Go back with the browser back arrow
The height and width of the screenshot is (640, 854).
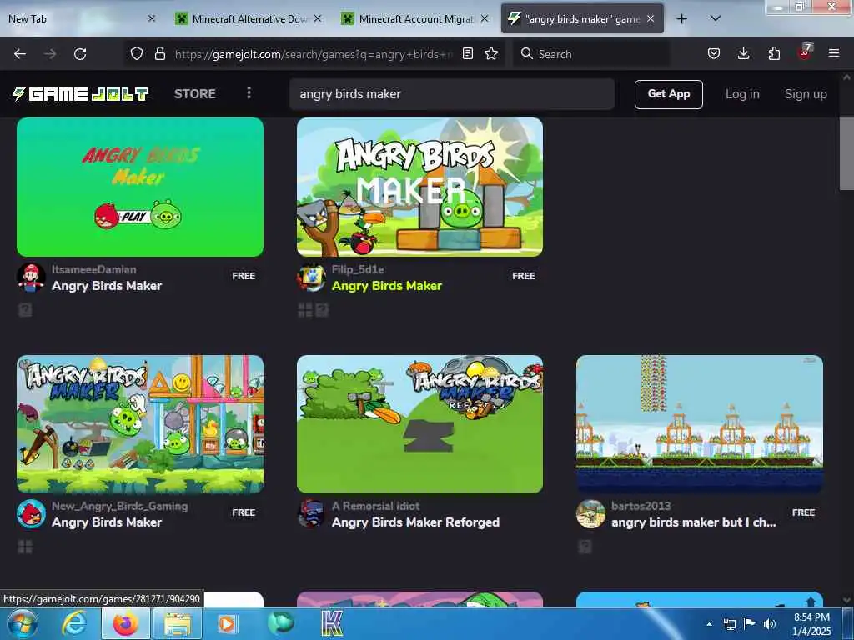click(20, 54)
